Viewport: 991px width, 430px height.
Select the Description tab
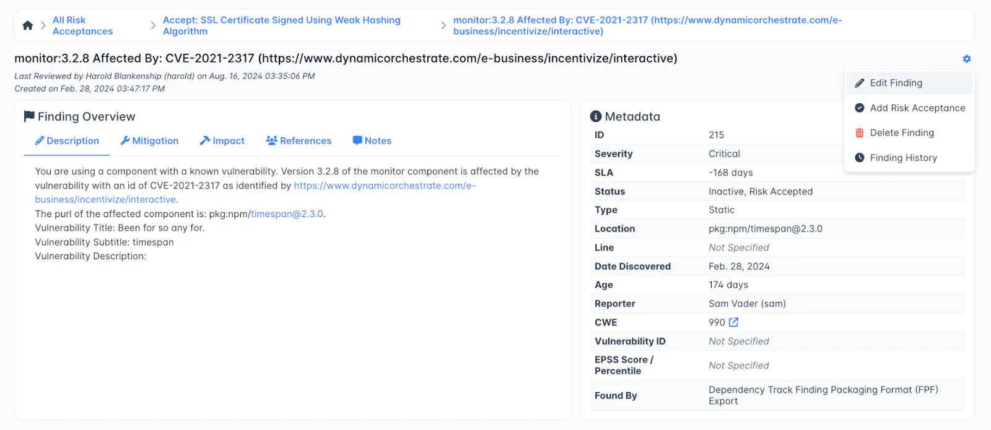point(67,141)
